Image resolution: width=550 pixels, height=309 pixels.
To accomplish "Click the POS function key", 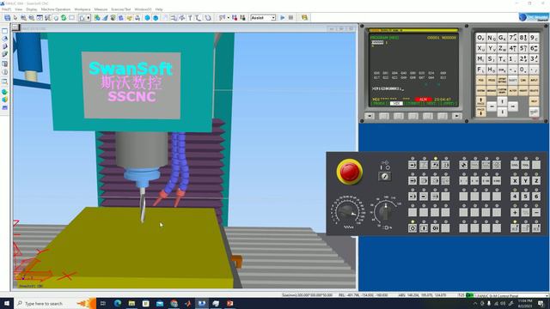I will pos(481,80).
